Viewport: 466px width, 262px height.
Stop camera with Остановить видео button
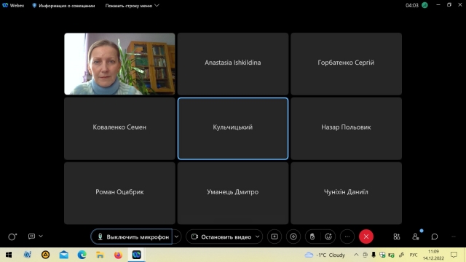(221, 237)
